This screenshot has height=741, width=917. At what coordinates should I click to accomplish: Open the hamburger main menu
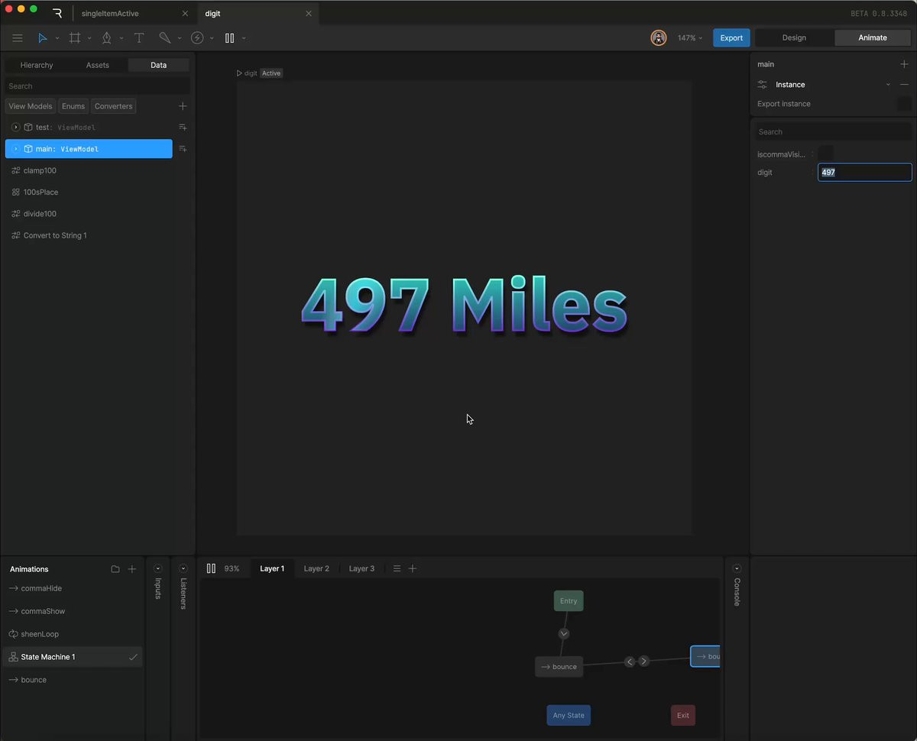18,38
